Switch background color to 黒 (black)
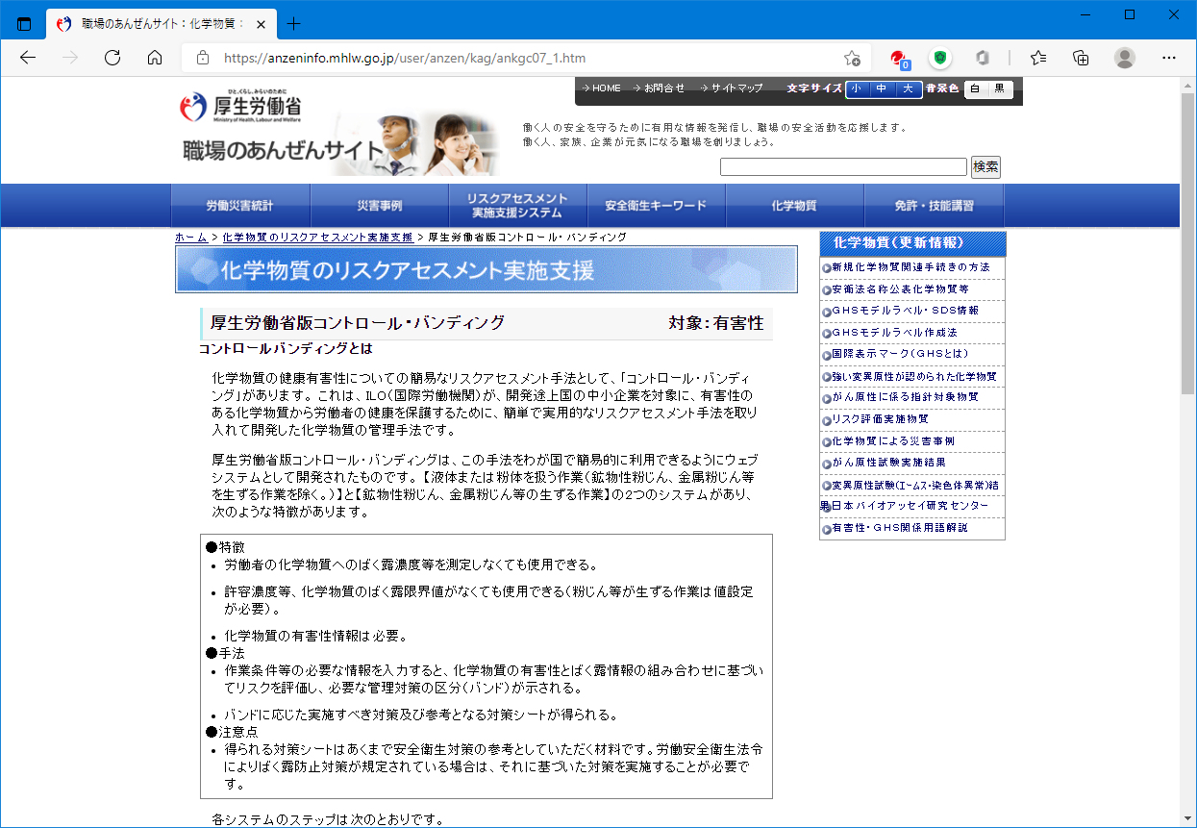1197x828 pixels. 1000,89
